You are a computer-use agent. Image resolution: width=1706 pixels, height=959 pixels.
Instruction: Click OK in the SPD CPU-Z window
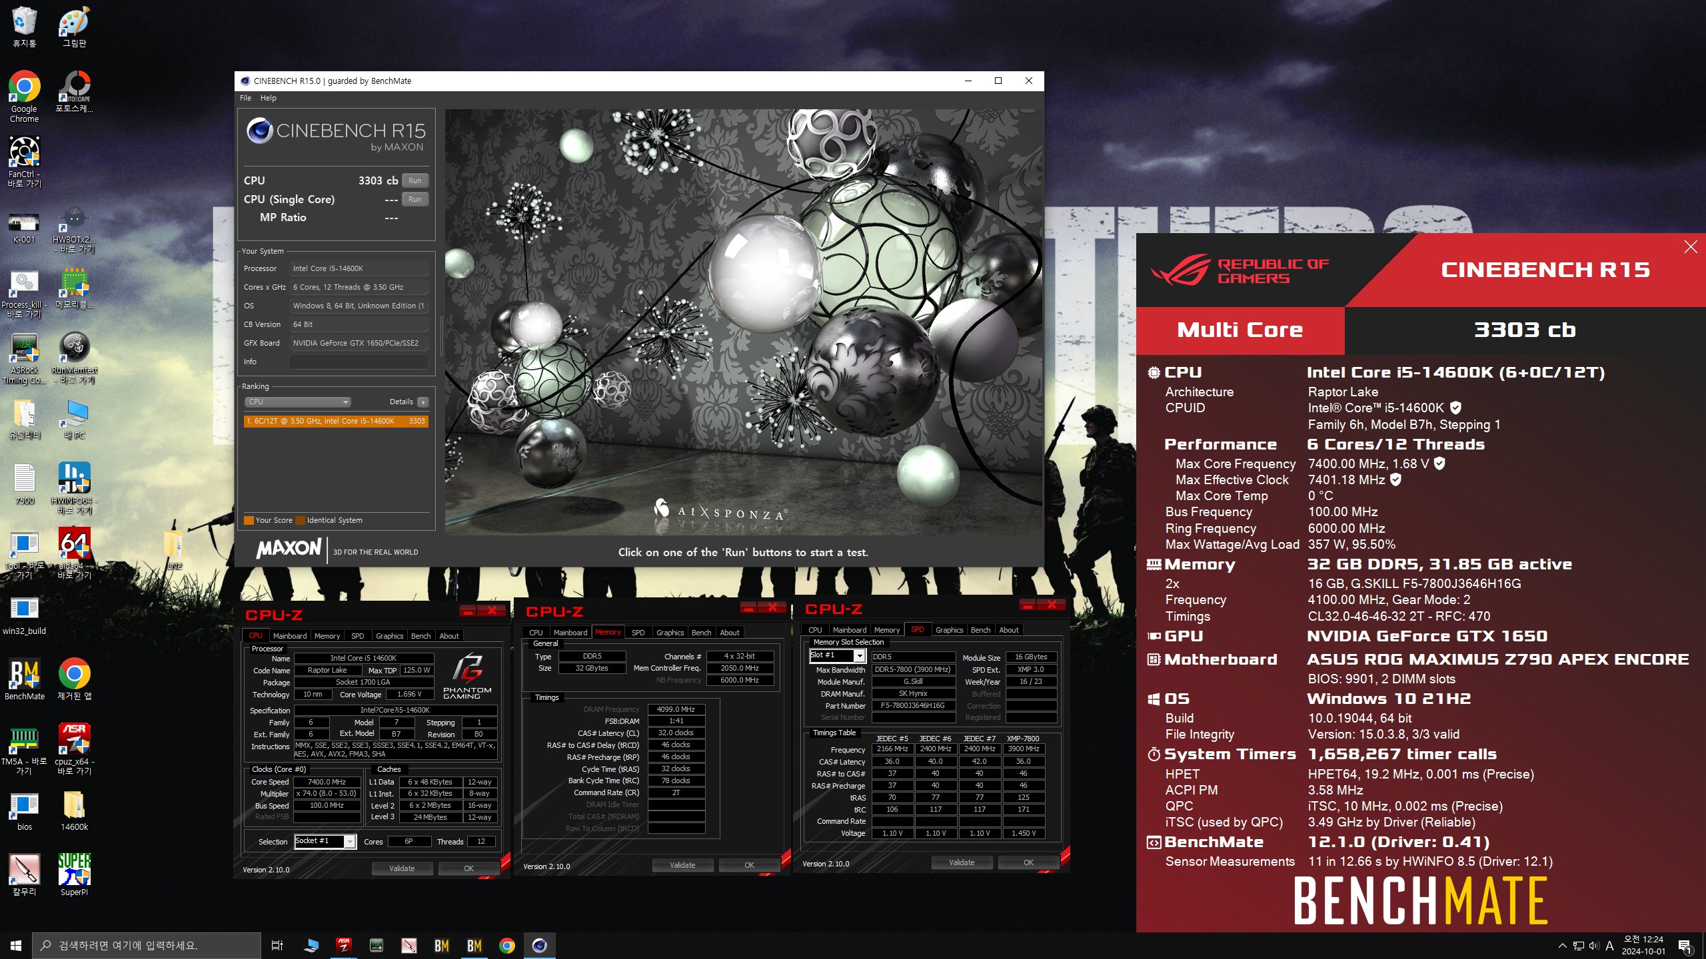coord(1028,862)
